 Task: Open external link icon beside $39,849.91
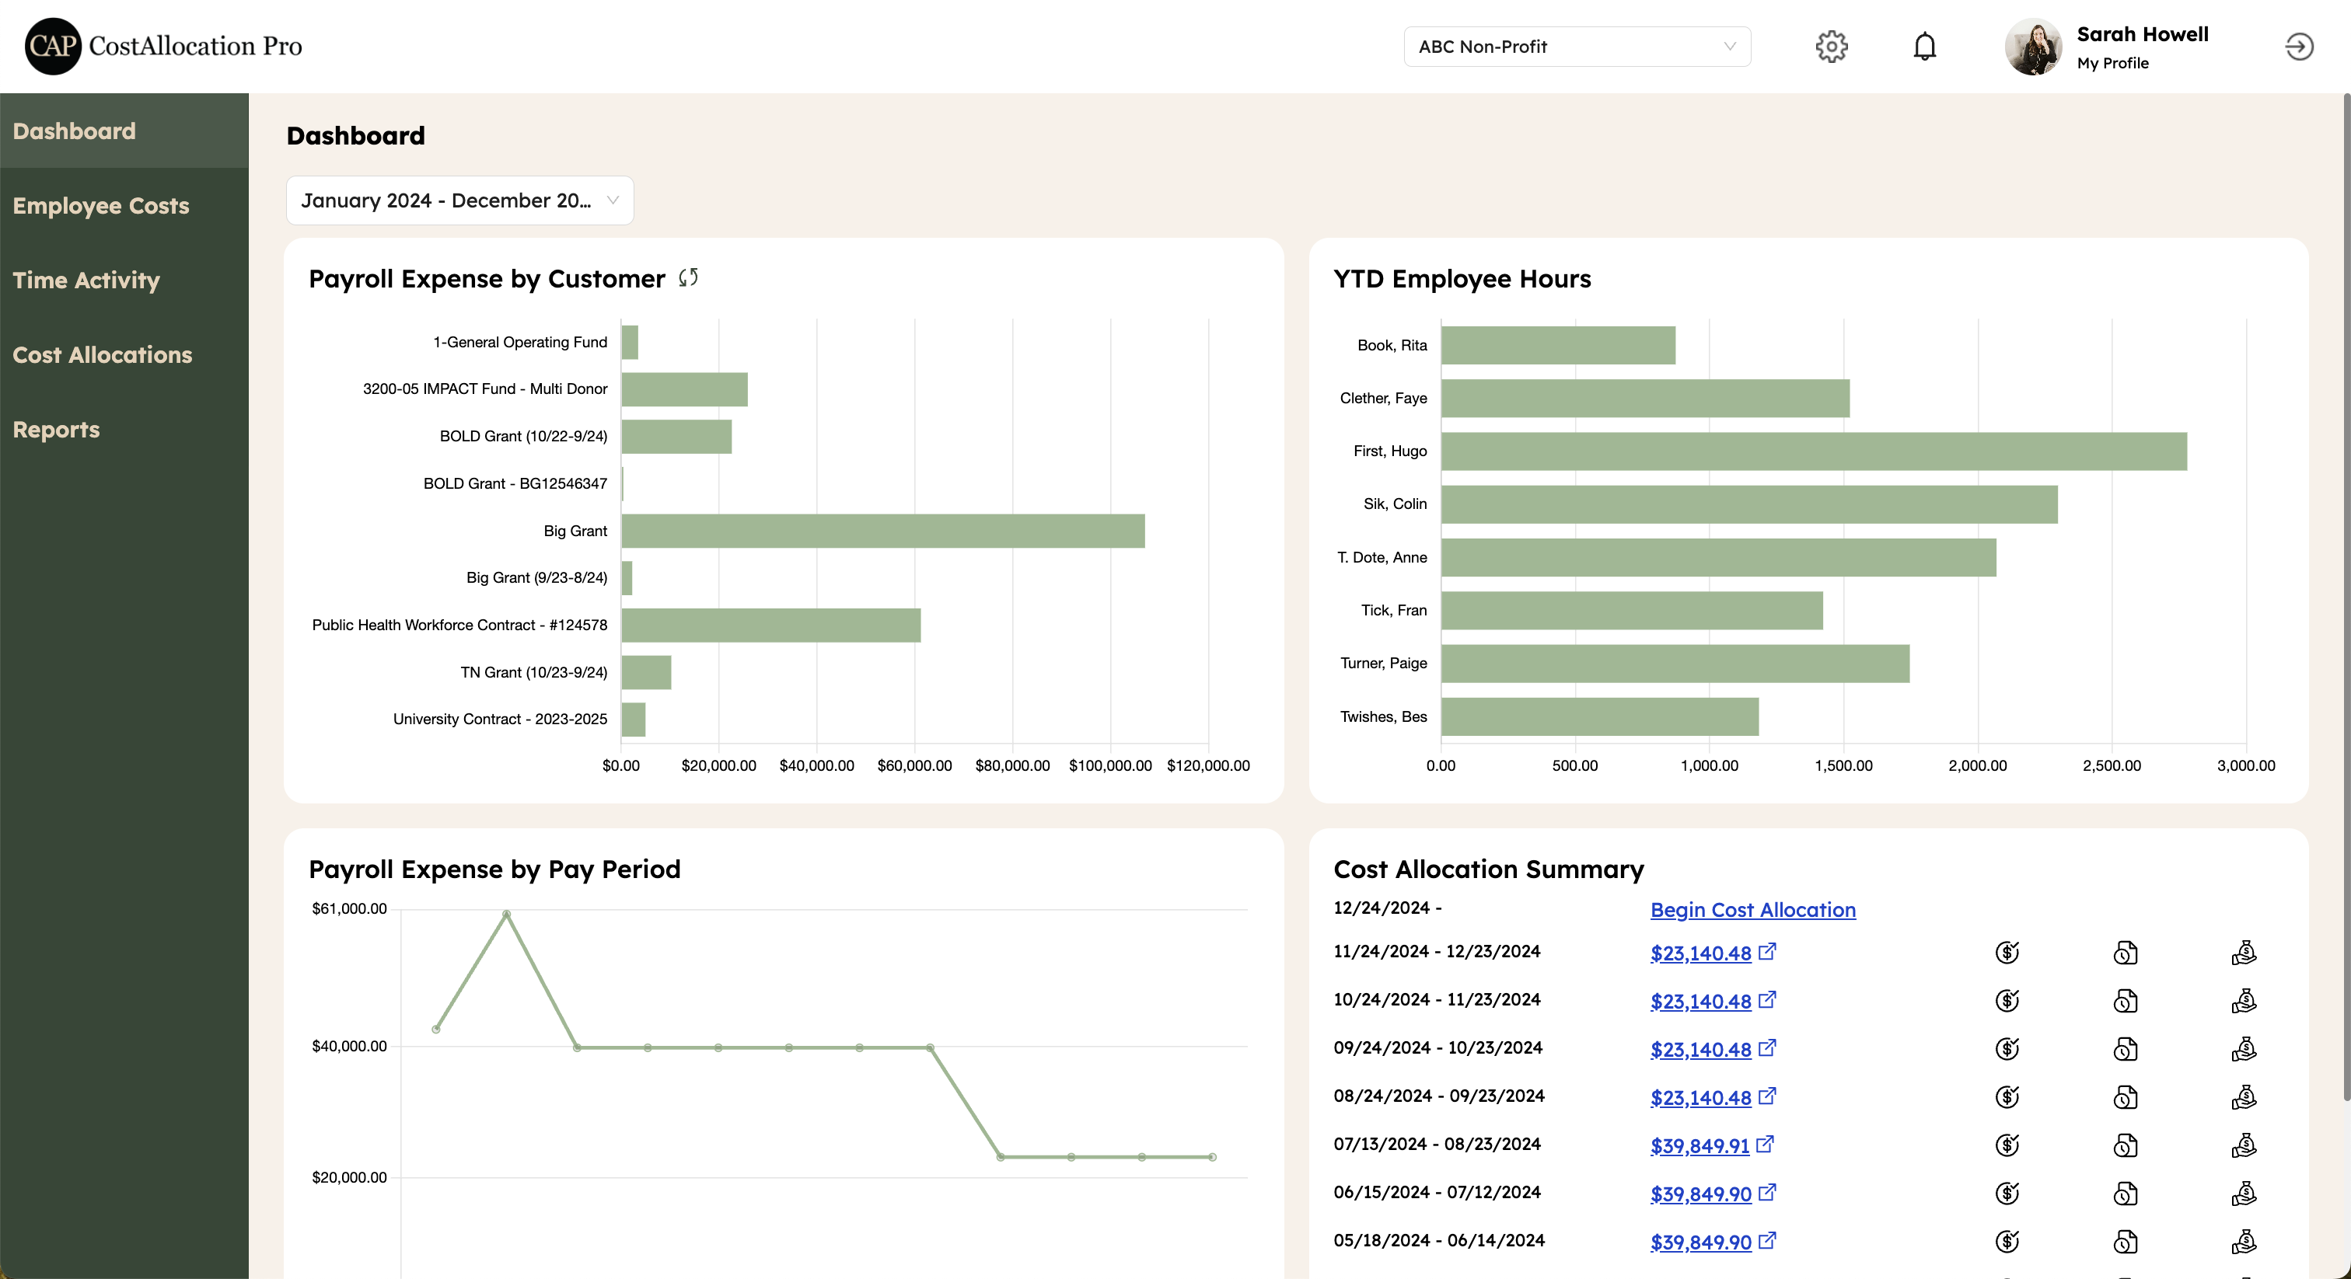[x=1765, y=1144]
